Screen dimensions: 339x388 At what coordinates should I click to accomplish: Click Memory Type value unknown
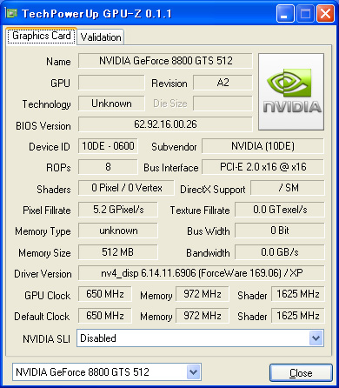click(x=118, y=231)
